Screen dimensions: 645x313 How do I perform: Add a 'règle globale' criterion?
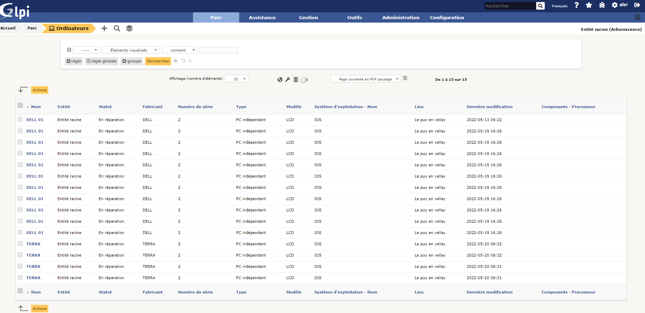(102, 61)
